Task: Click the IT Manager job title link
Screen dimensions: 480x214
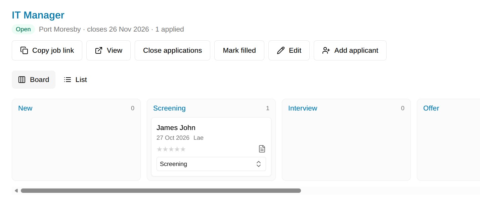Action: 38,15
